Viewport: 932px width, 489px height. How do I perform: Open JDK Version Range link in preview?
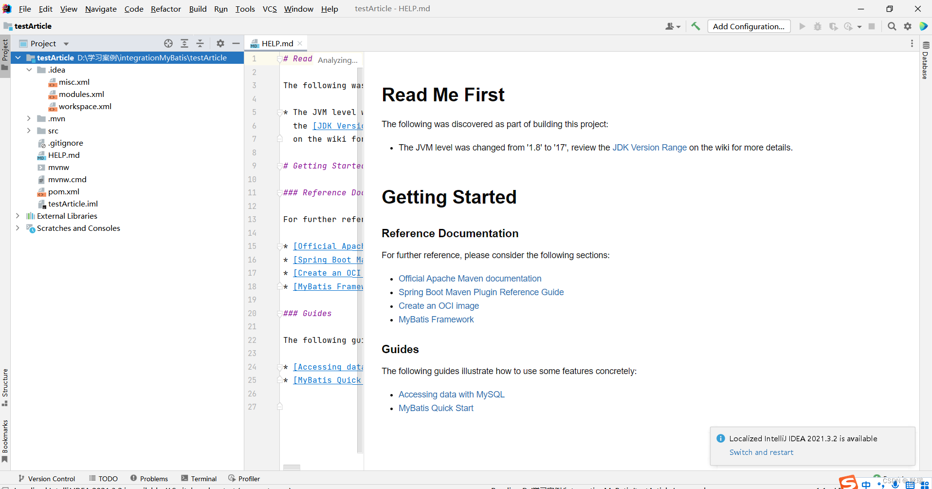click(649, 148)
